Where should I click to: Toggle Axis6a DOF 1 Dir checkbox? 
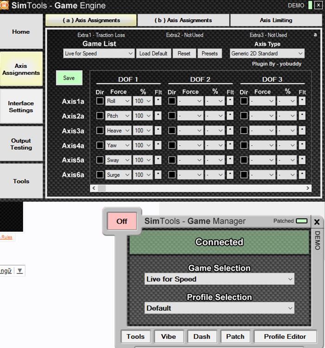[x=100, y=174]
